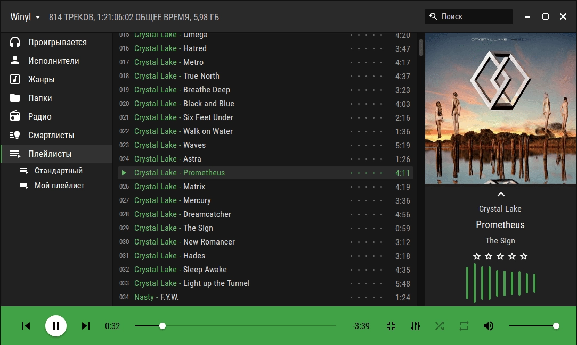Click the magnifier icon in search box
The width and height of the screenshot is (577, 345).
point(434,16)
